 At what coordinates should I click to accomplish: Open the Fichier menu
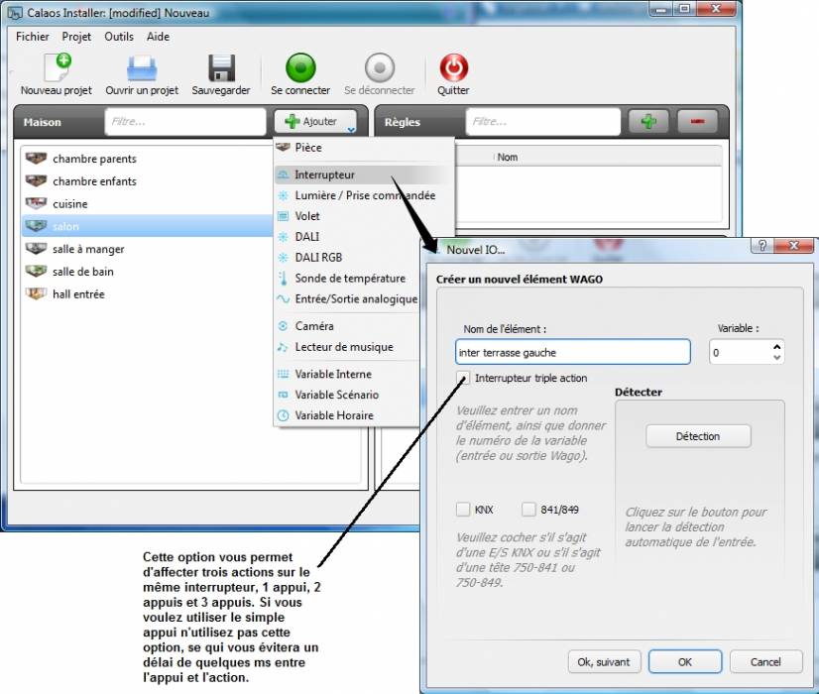(x=33, y=37)
